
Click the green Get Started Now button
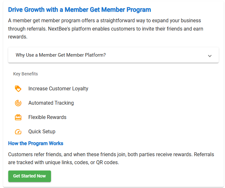[x=29, y=176]
